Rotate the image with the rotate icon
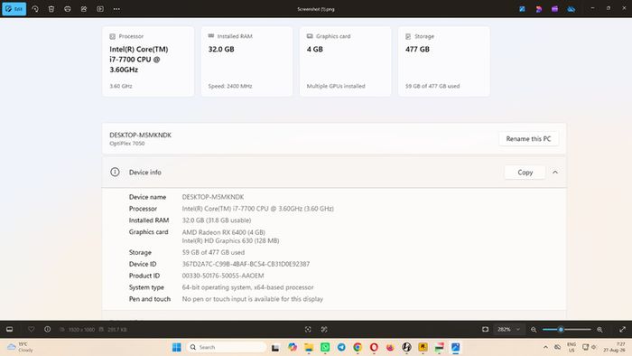The width and height of the screenshot is (632, 356). [35, 9]
